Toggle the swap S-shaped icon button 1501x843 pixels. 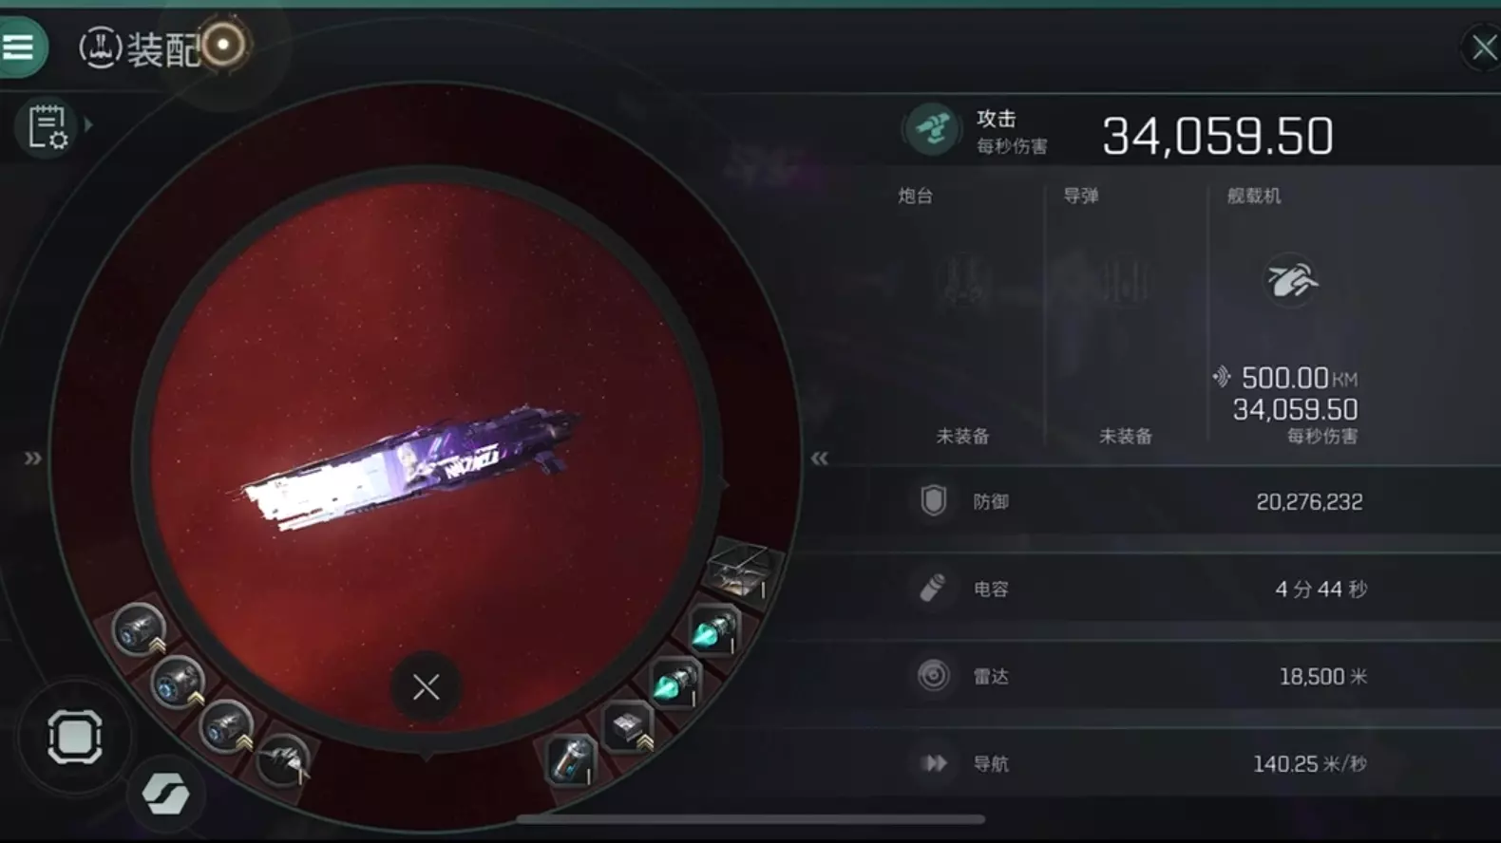166,794
